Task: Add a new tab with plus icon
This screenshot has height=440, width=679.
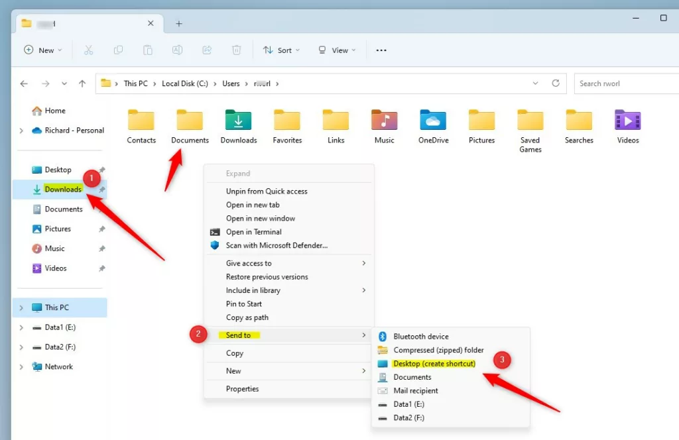Action: pyautogui.click(x=179, y=23)
